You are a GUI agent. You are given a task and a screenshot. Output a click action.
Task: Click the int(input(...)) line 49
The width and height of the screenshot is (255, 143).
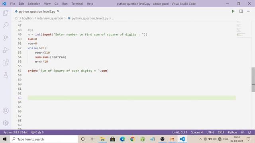87,35
